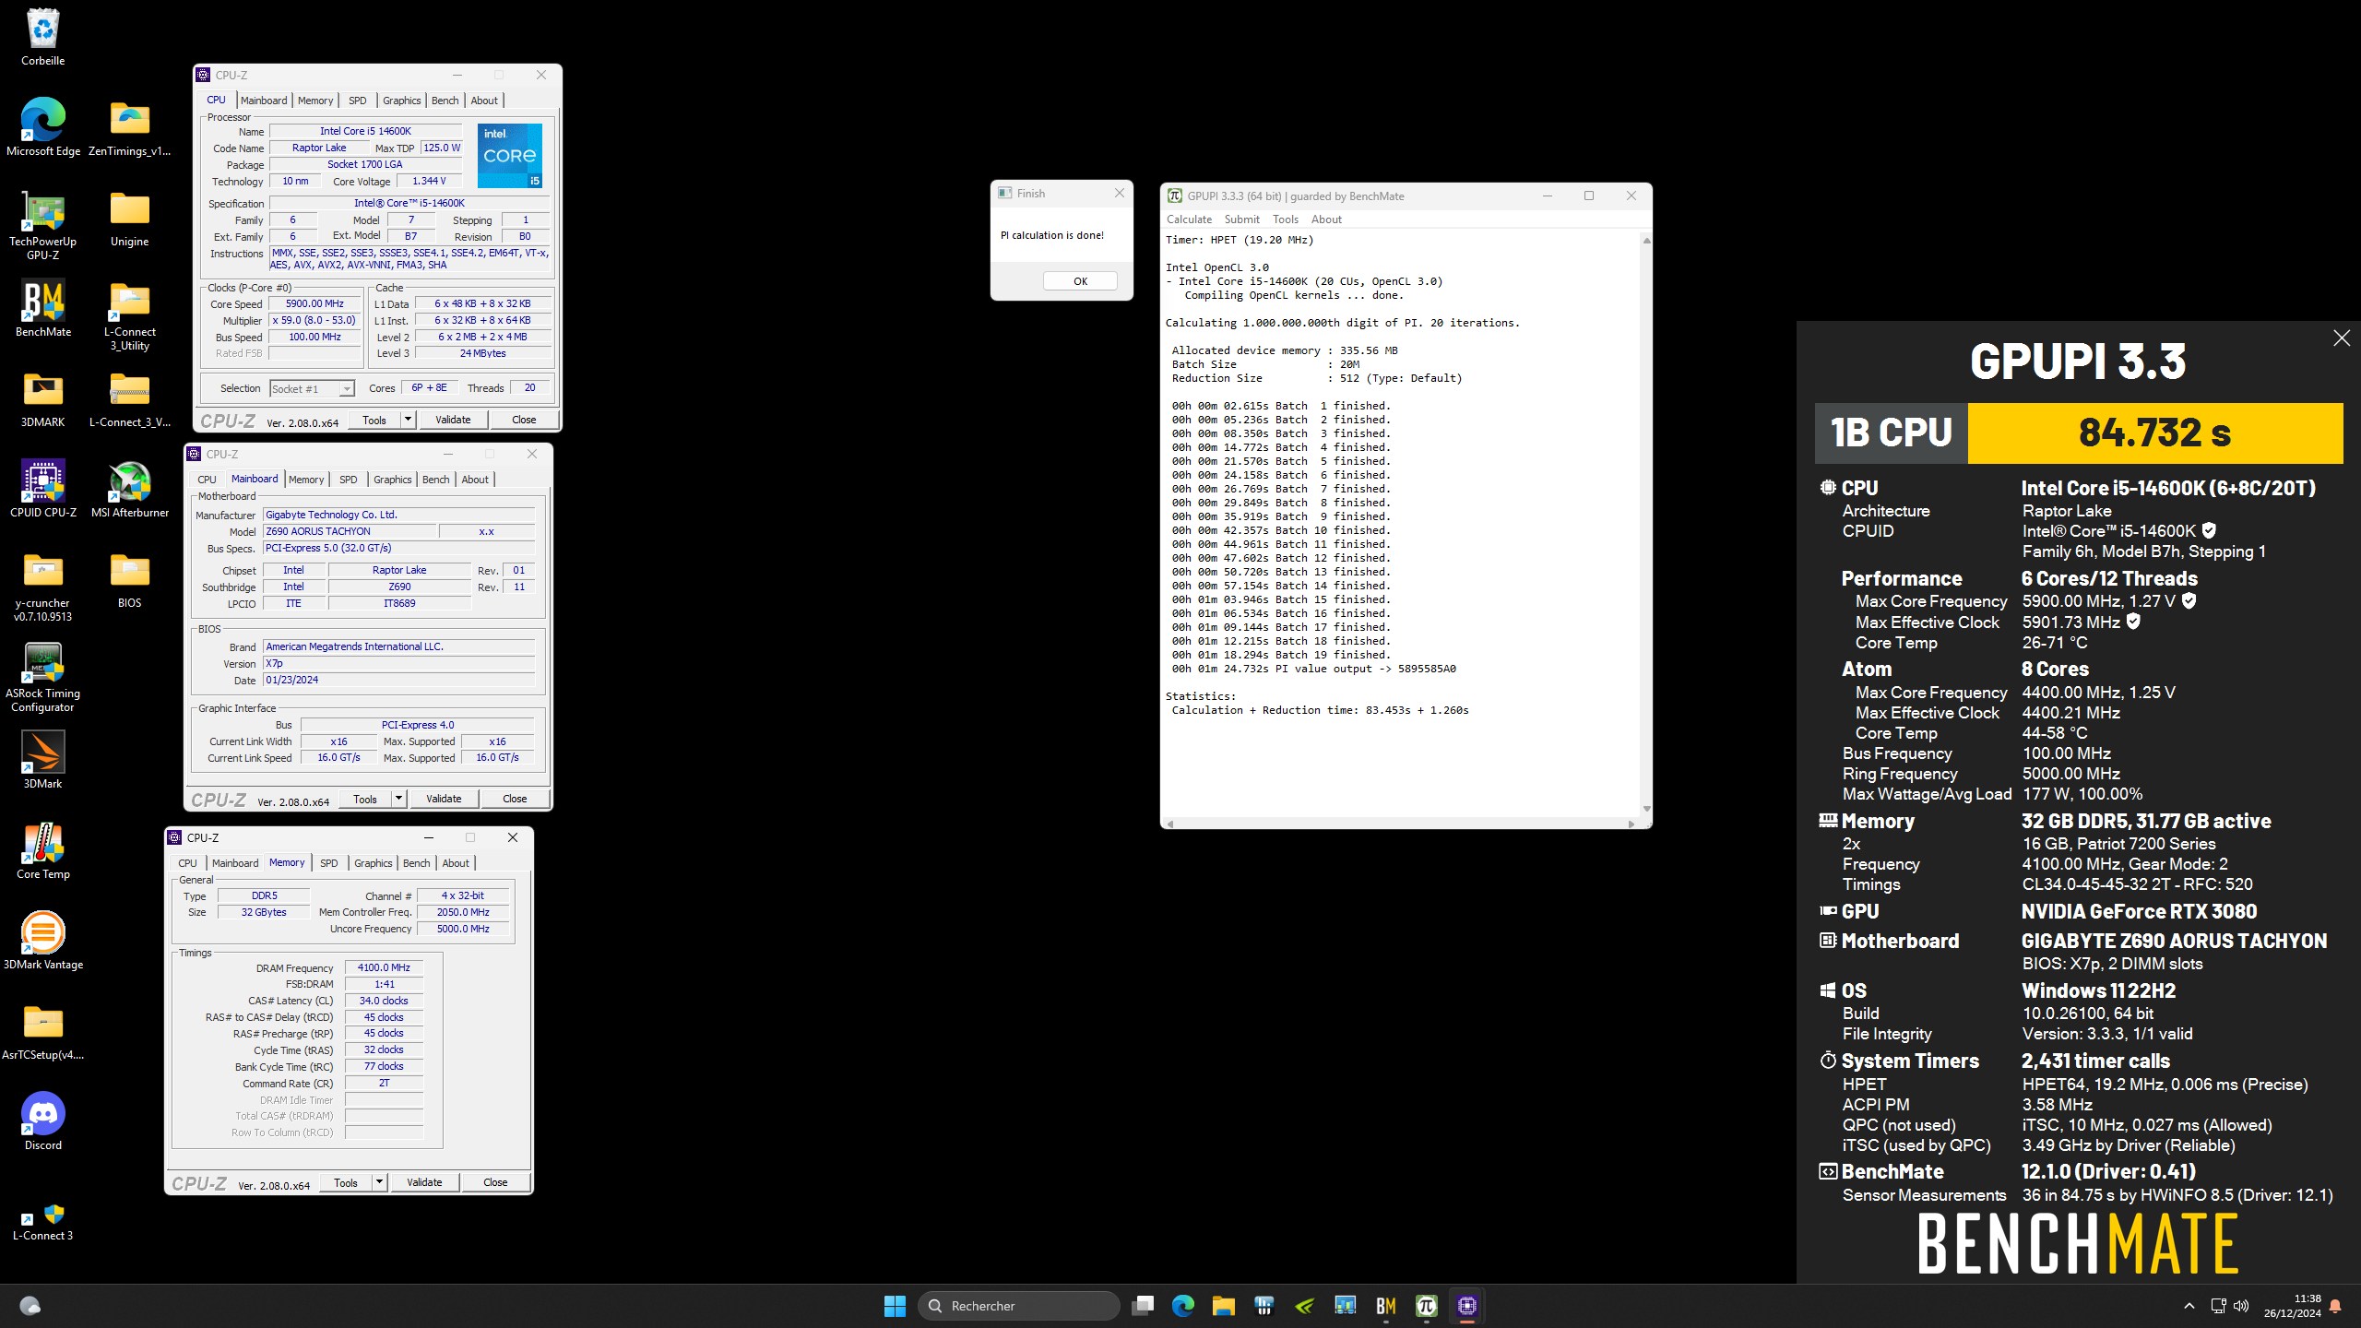Viewport: 2361px width, 1328px height.
Task: Open the About menu in GPUPI
Action: (x=1326, y=219)
